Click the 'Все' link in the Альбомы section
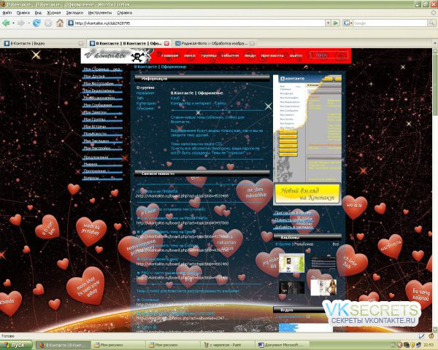This screenshot has height=350, width=438. (336, 244)
